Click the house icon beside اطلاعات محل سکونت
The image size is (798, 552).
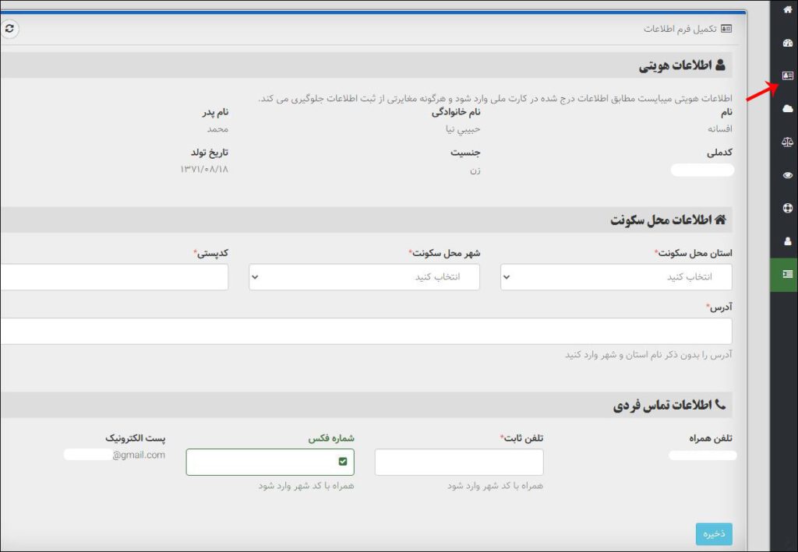[720, 219]
